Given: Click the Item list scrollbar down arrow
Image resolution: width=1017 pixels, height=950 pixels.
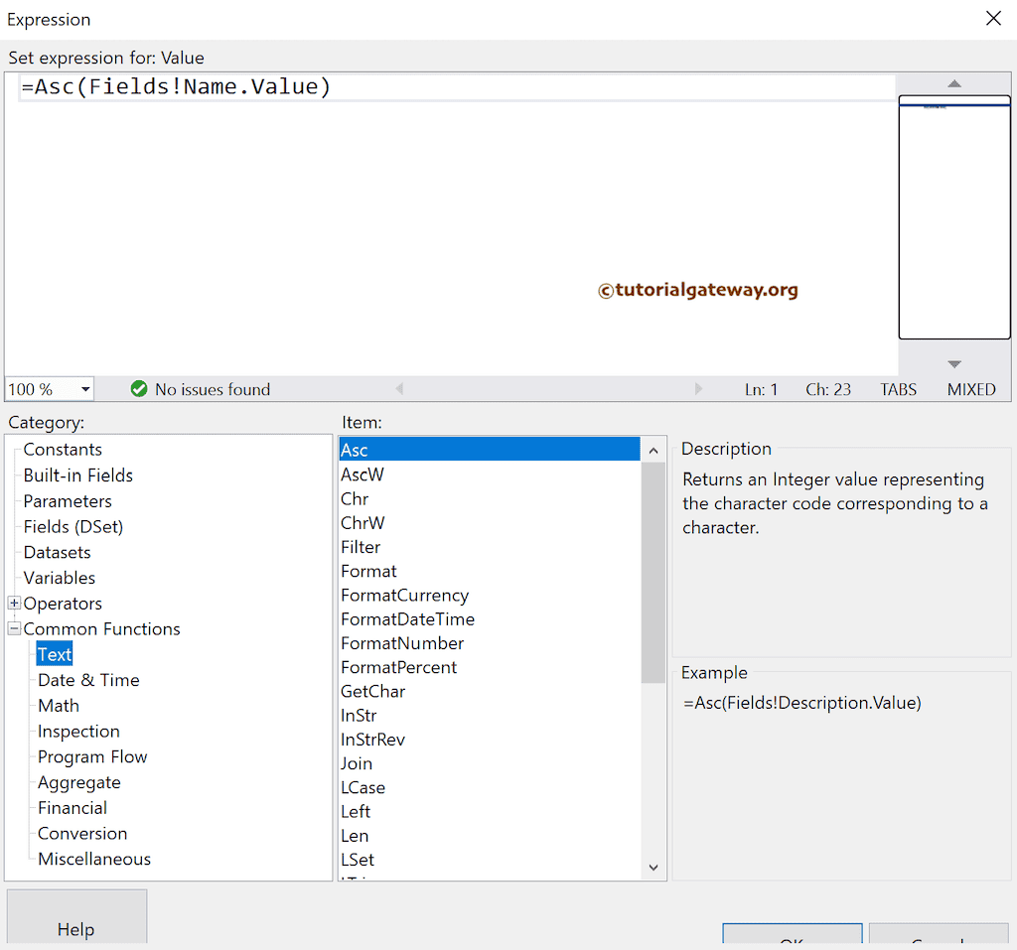Looking at the screenshot, I should pos(653,867).
